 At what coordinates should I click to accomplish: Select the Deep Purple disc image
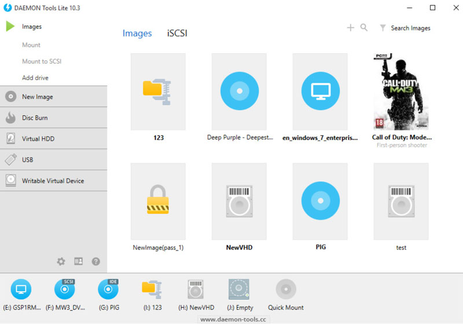click(239, 91)
